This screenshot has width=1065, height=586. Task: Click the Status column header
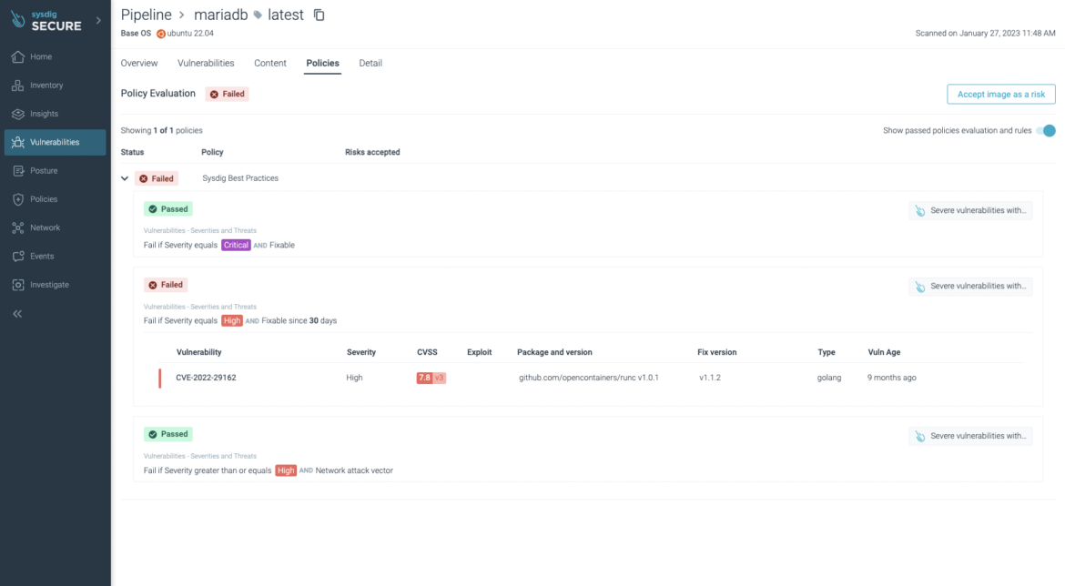pyautogui.click(x=133, y=152)
